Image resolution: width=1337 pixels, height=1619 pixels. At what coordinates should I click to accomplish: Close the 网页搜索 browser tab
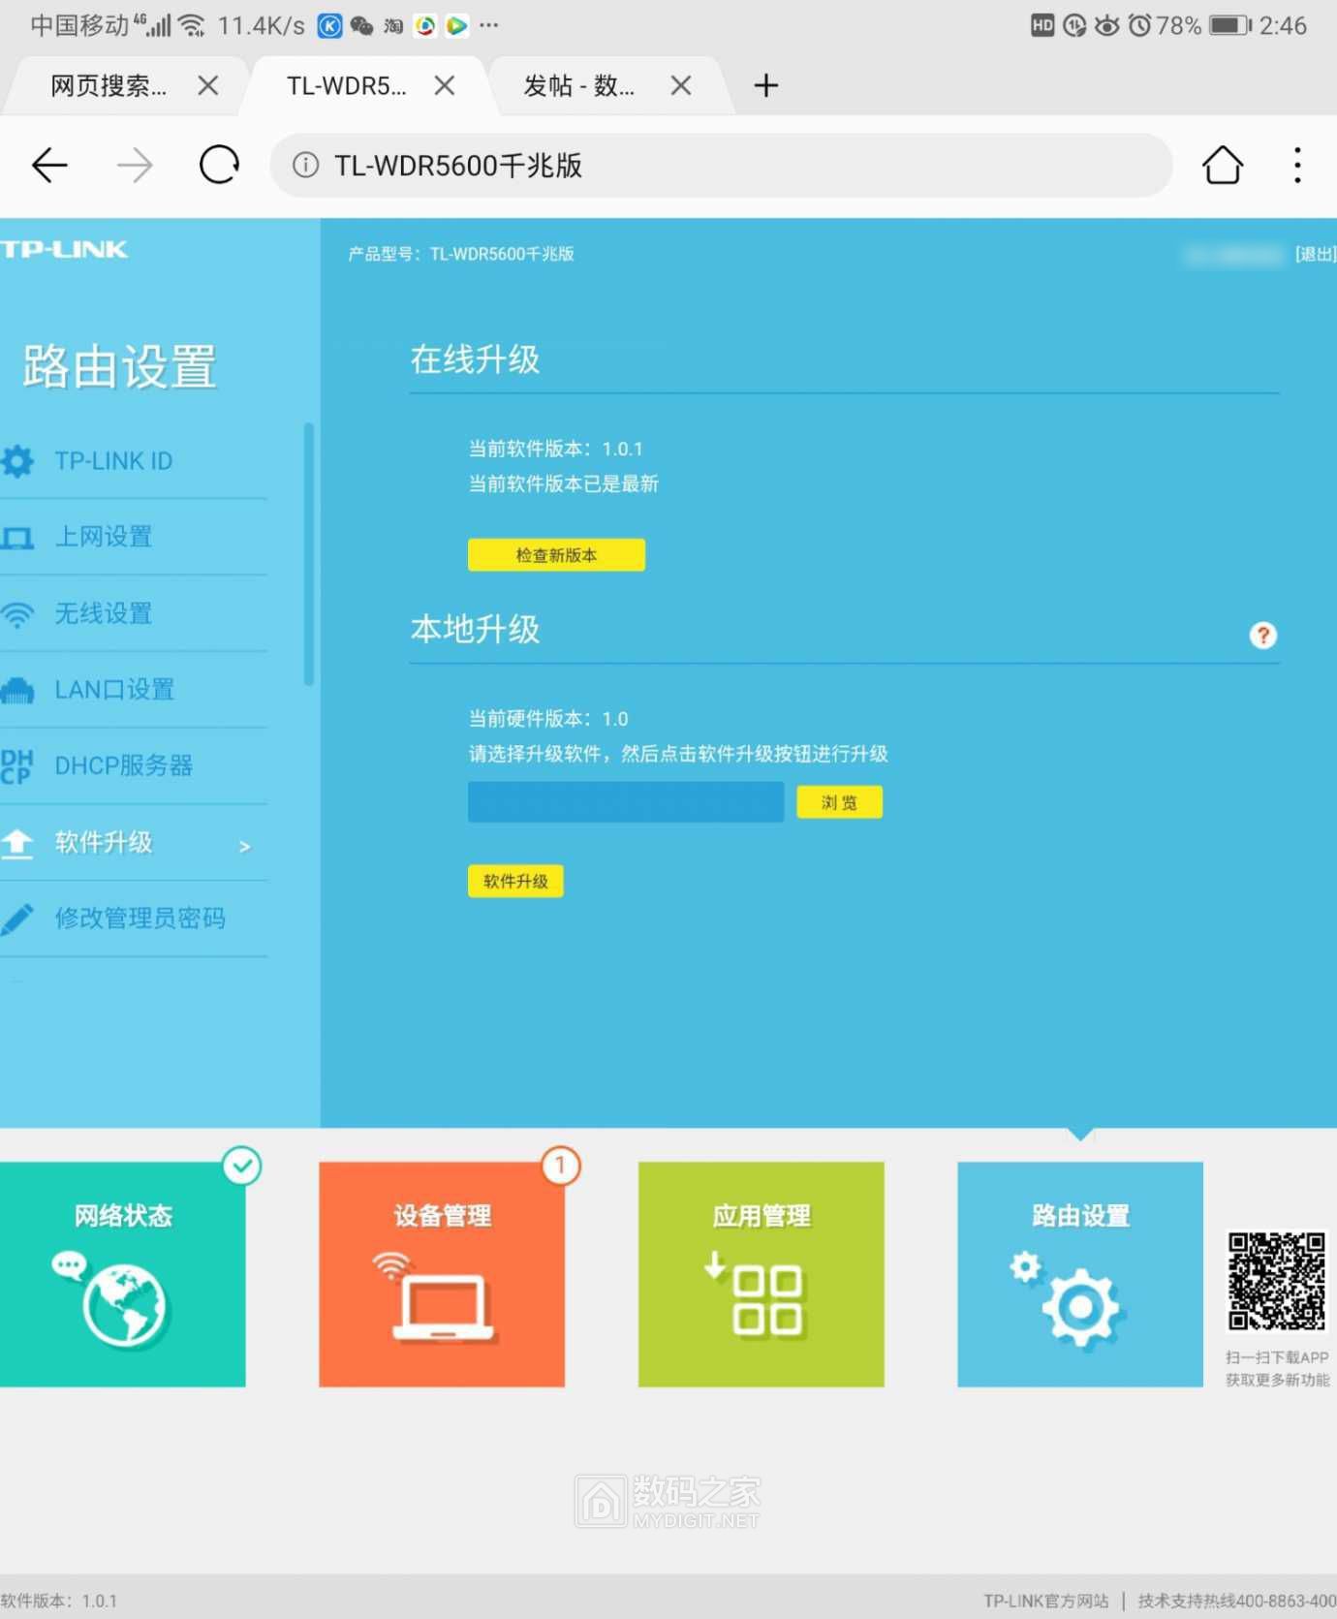click(207, 86)
